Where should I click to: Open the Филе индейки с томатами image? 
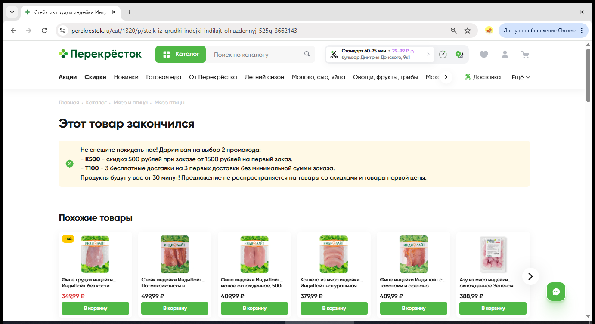pyautogui.click(x=413, y=254)
